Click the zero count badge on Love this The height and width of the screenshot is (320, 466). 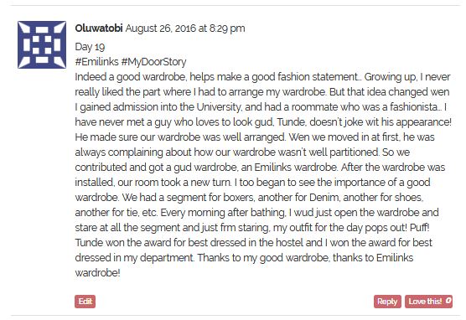(x=448, y=301)
